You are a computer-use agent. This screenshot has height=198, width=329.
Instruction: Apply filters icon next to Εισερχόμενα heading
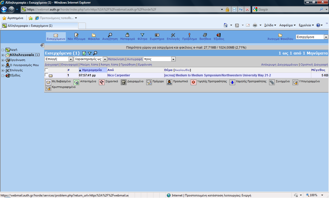point(90,53)
